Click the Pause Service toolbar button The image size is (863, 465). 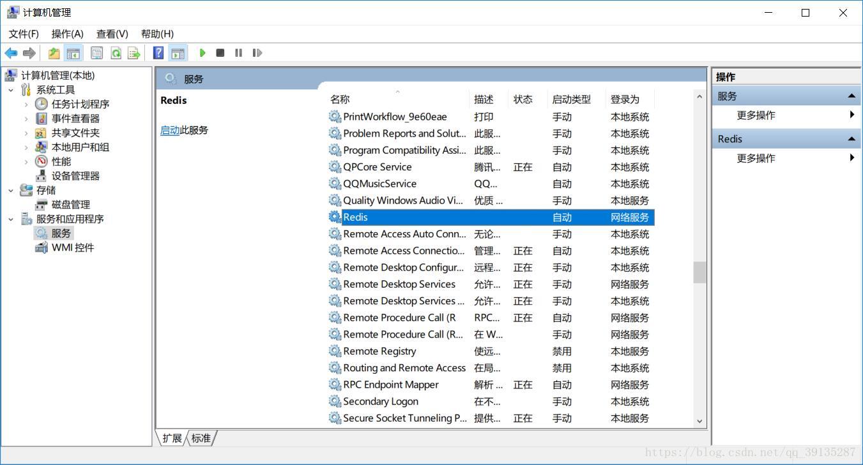pos(238,53)
